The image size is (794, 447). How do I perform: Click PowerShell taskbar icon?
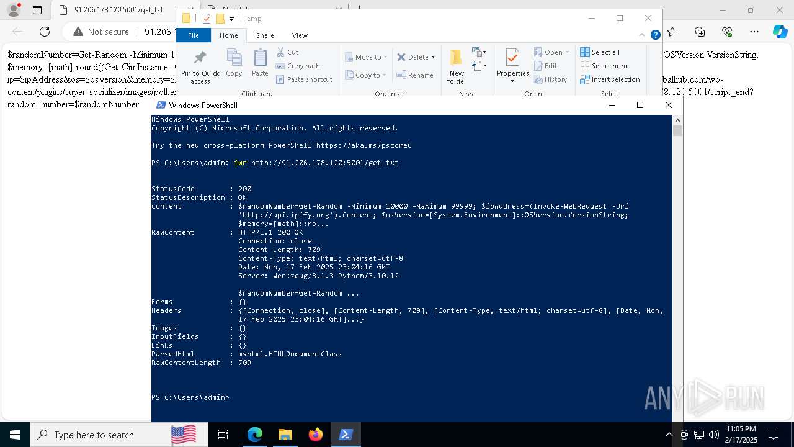(346, 435)
